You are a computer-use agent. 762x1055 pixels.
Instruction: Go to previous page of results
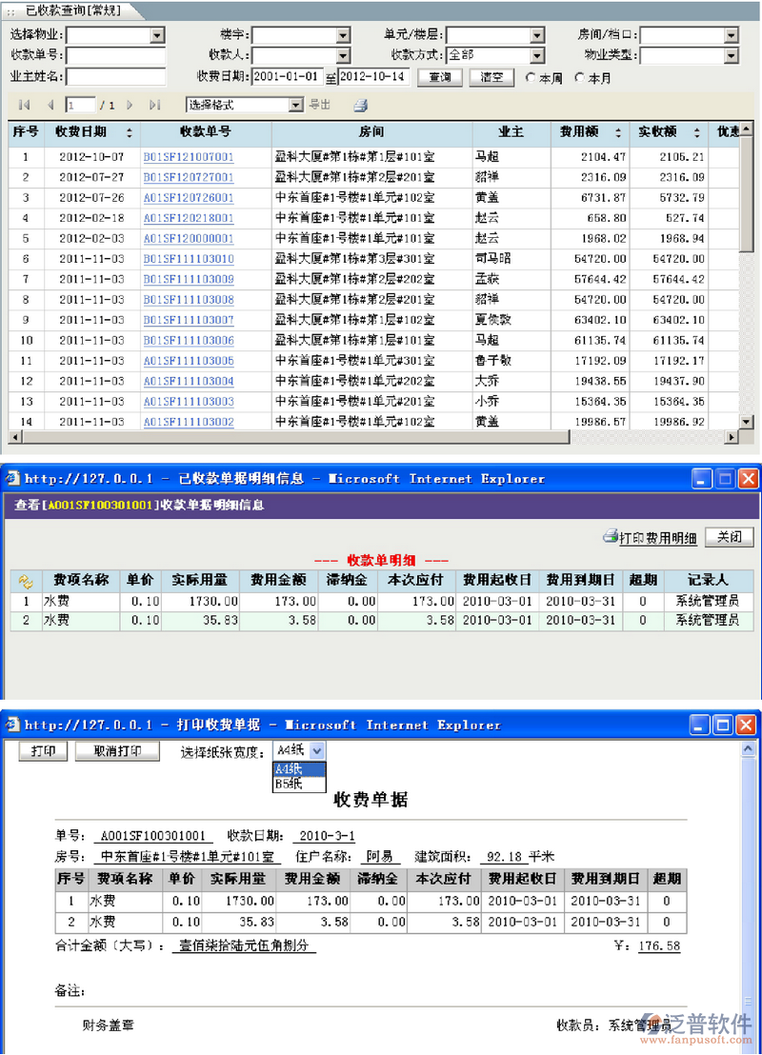click(49, 105)
